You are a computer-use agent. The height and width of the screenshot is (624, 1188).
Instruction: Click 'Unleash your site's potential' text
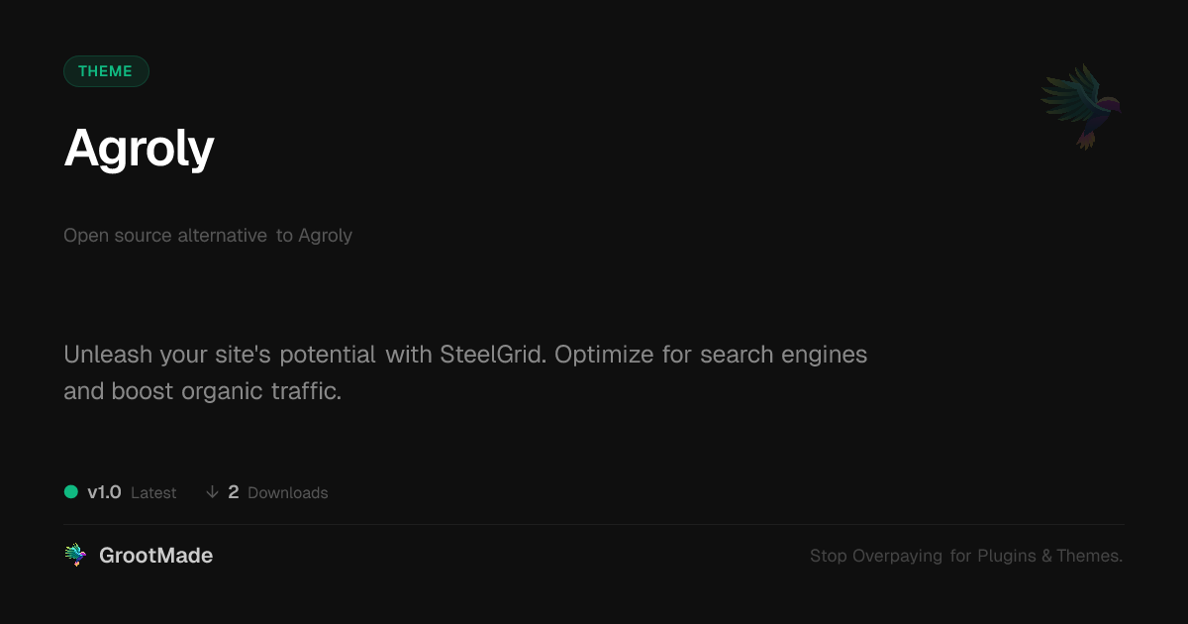coord(219,355)
